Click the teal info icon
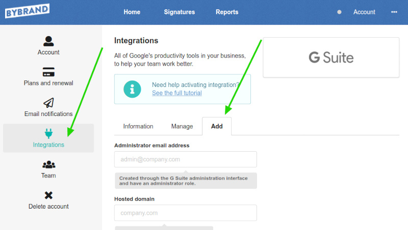This screenshot has height=230, width=408. [132, 89]
